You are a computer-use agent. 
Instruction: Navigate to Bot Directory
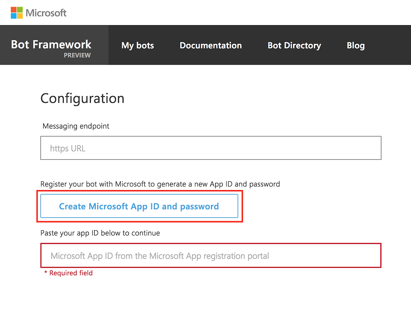coord(294,45)
